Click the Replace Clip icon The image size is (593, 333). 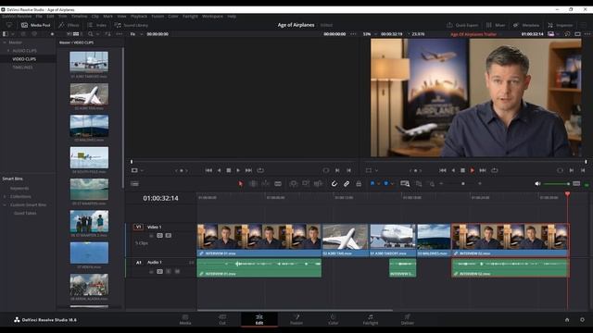[x=318, y=184]
